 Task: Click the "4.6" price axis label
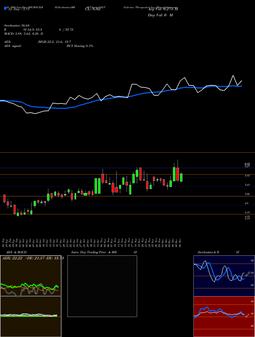pos(247,203)
